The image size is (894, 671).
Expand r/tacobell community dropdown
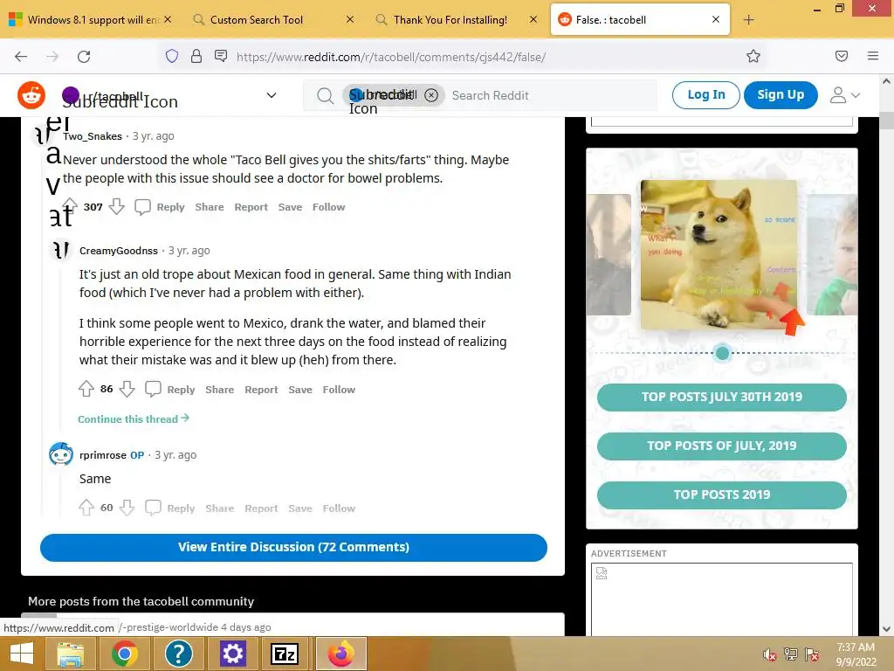[x=272, y=95]
